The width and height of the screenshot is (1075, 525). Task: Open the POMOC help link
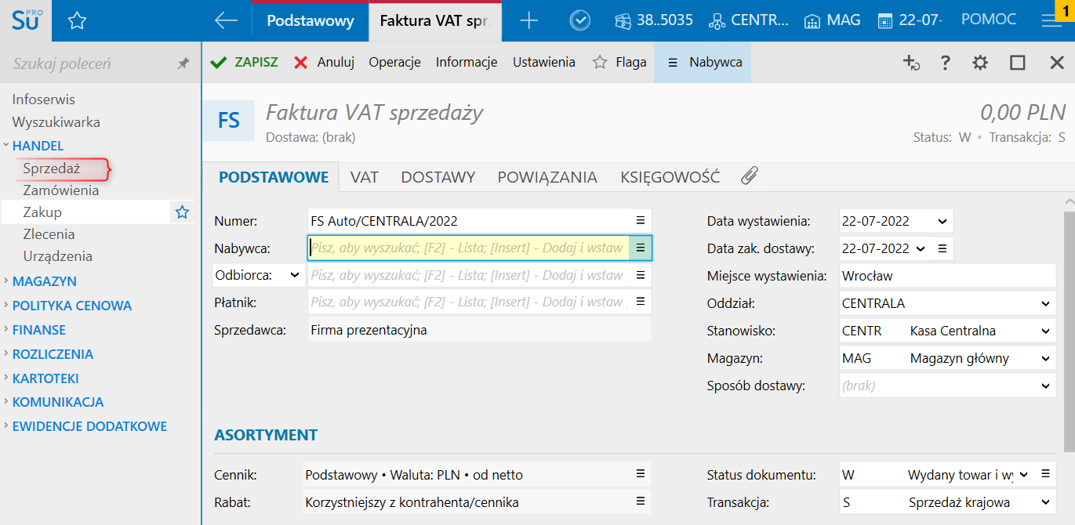point(989,20)
